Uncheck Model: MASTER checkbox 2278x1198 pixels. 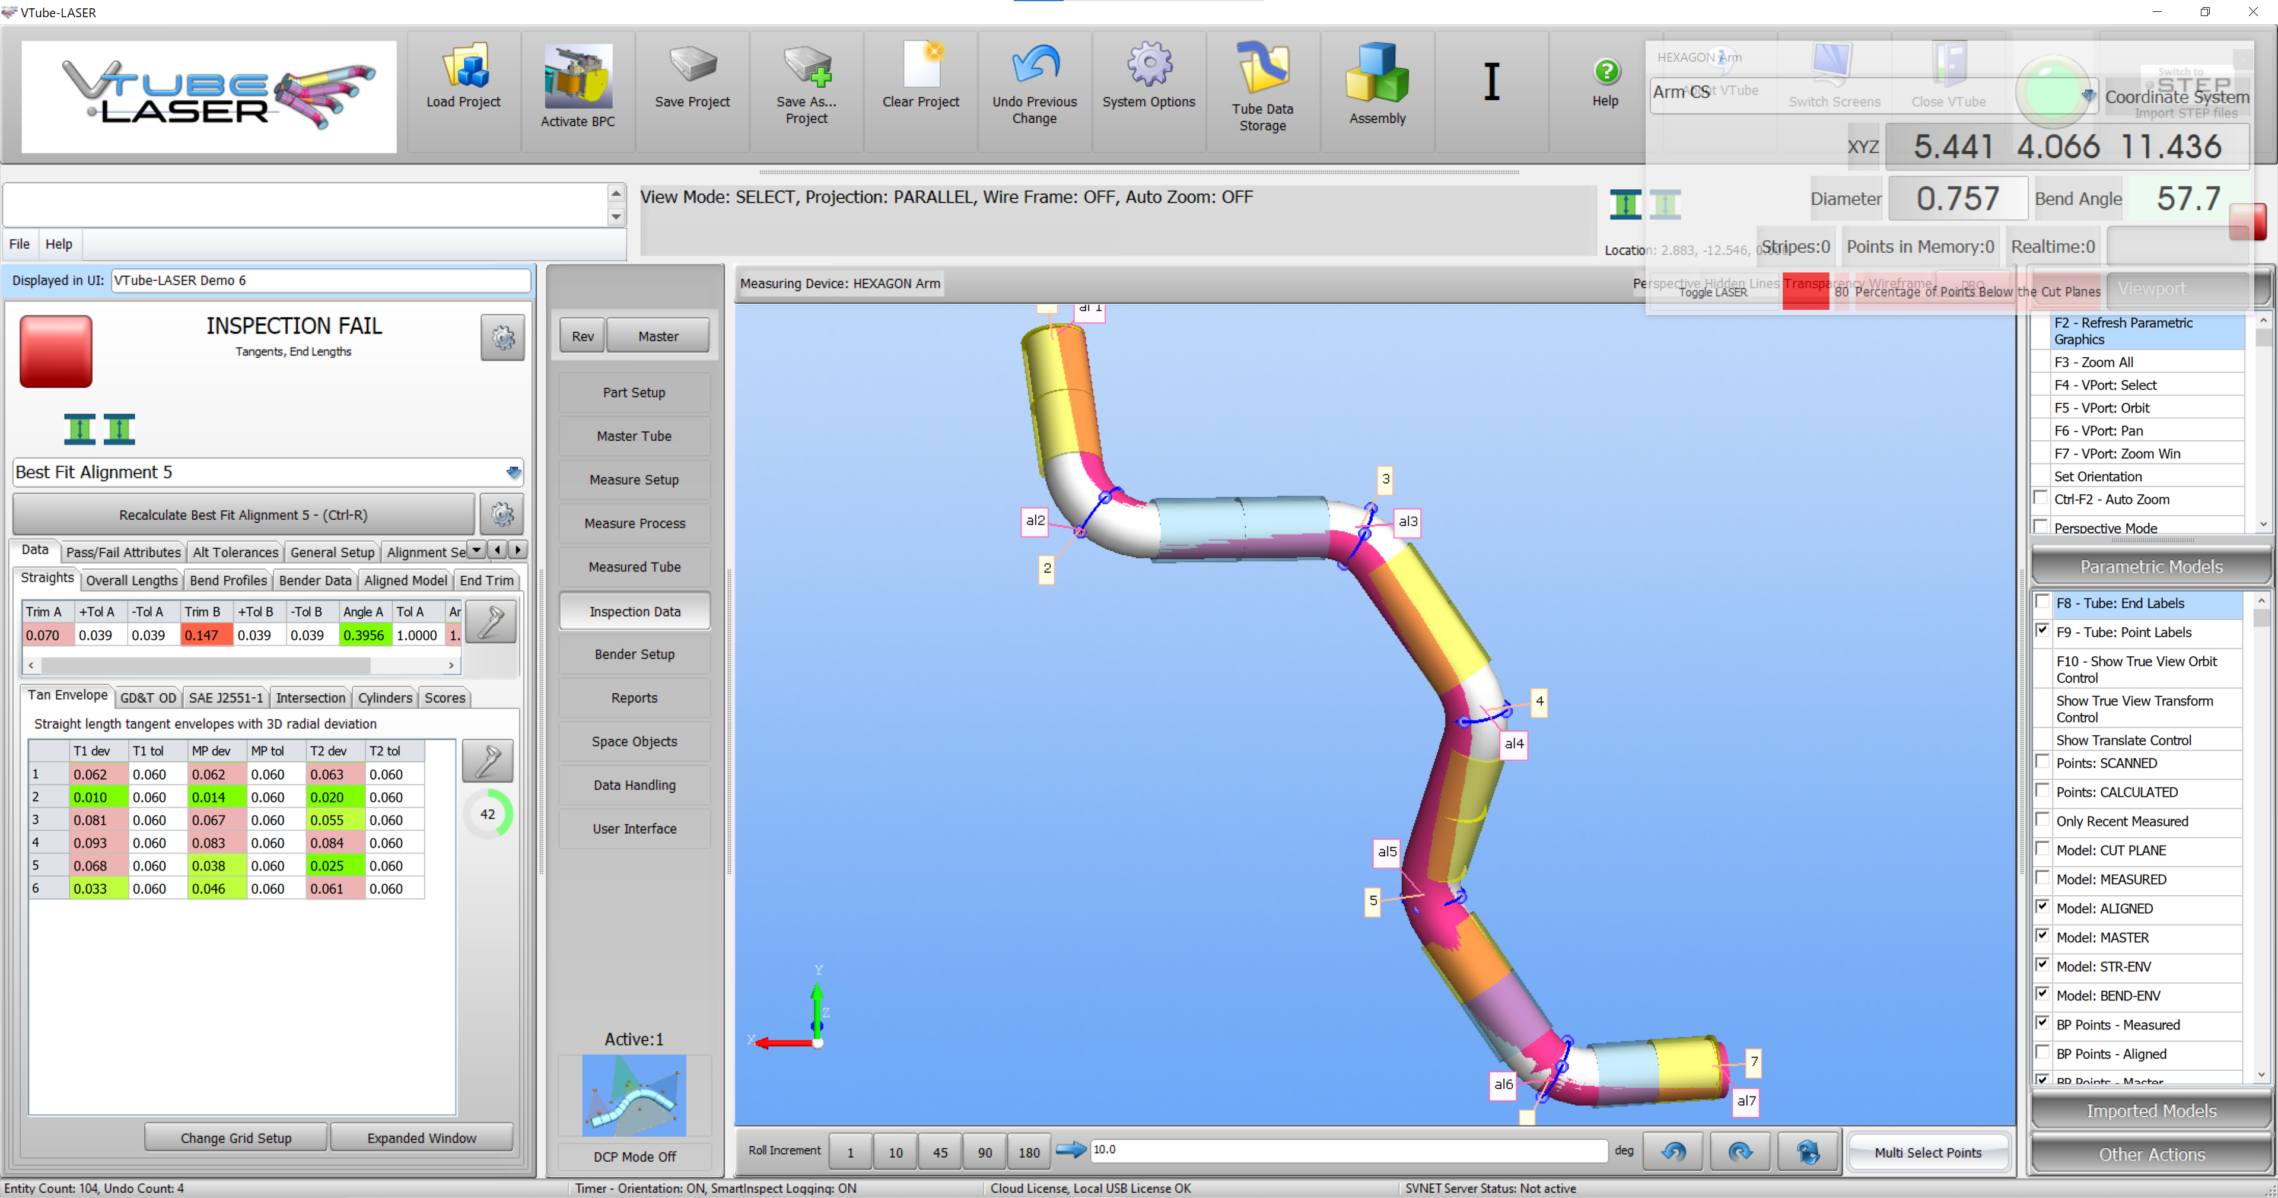click(x=2042, y=936)
